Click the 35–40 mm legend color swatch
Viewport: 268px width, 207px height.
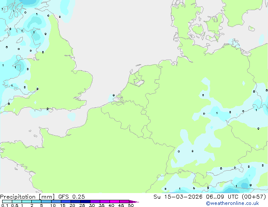click(104, 202)
